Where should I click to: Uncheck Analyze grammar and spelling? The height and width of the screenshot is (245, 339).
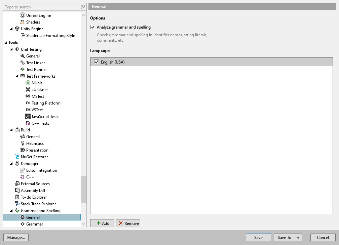[x=92, y=27]
